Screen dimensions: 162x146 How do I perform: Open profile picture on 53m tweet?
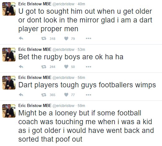[9, 55]
